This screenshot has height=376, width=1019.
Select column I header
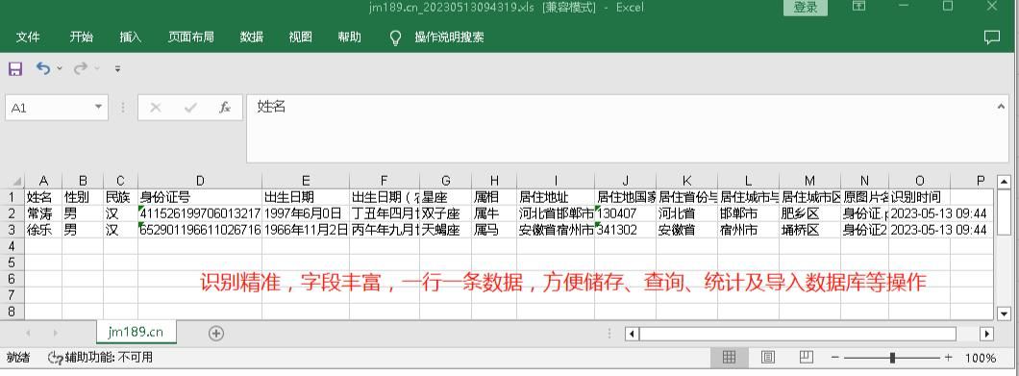[556, 181]
